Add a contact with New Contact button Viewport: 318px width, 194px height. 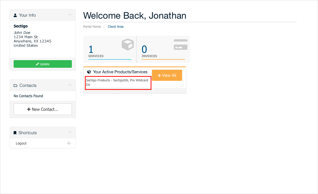click(42, 109)
